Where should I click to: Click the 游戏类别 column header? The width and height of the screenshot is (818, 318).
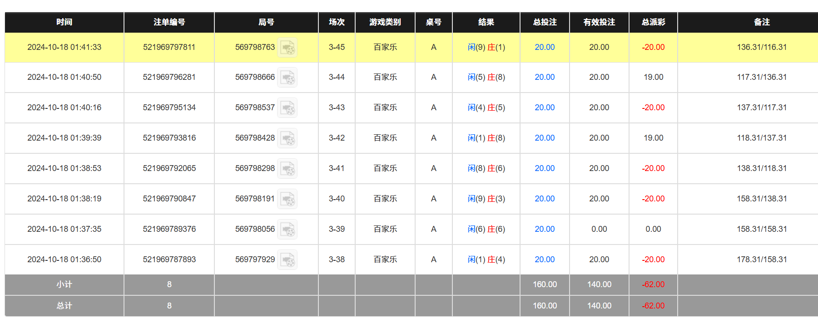click(x=385, y=22)
